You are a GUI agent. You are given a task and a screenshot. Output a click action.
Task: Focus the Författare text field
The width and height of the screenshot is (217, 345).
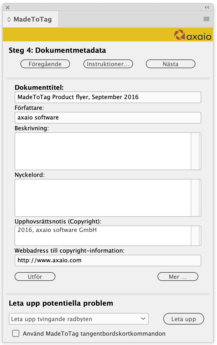pyautogui.click(x=108, y=118)
